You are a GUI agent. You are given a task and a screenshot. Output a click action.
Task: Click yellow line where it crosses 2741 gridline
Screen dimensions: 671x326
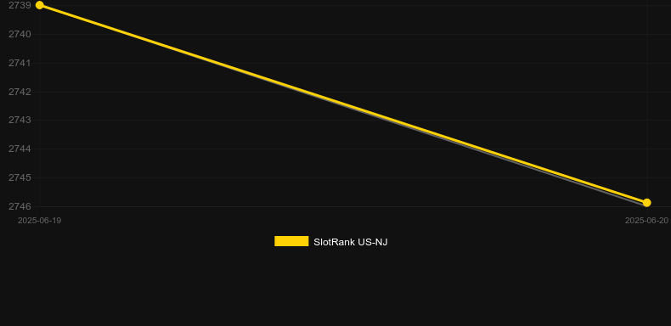click(x=217, y=63)
